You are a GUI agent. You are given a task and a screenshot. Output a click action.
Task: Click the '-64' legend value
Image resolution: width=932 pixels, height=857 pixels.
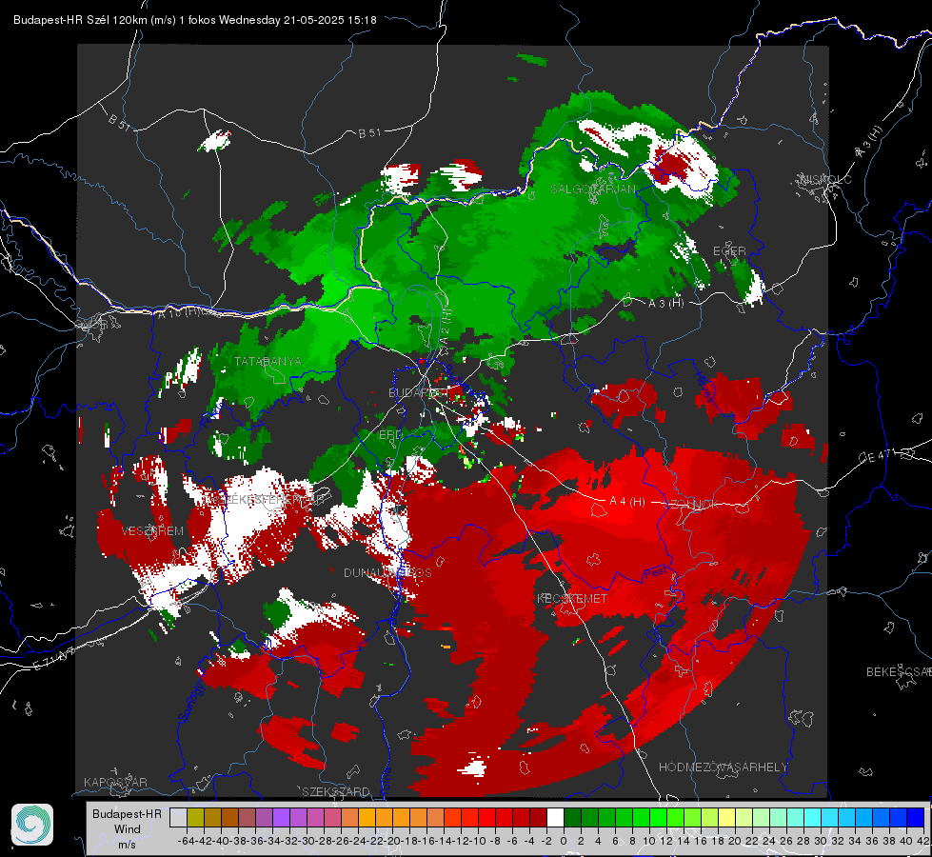[186, 841]
